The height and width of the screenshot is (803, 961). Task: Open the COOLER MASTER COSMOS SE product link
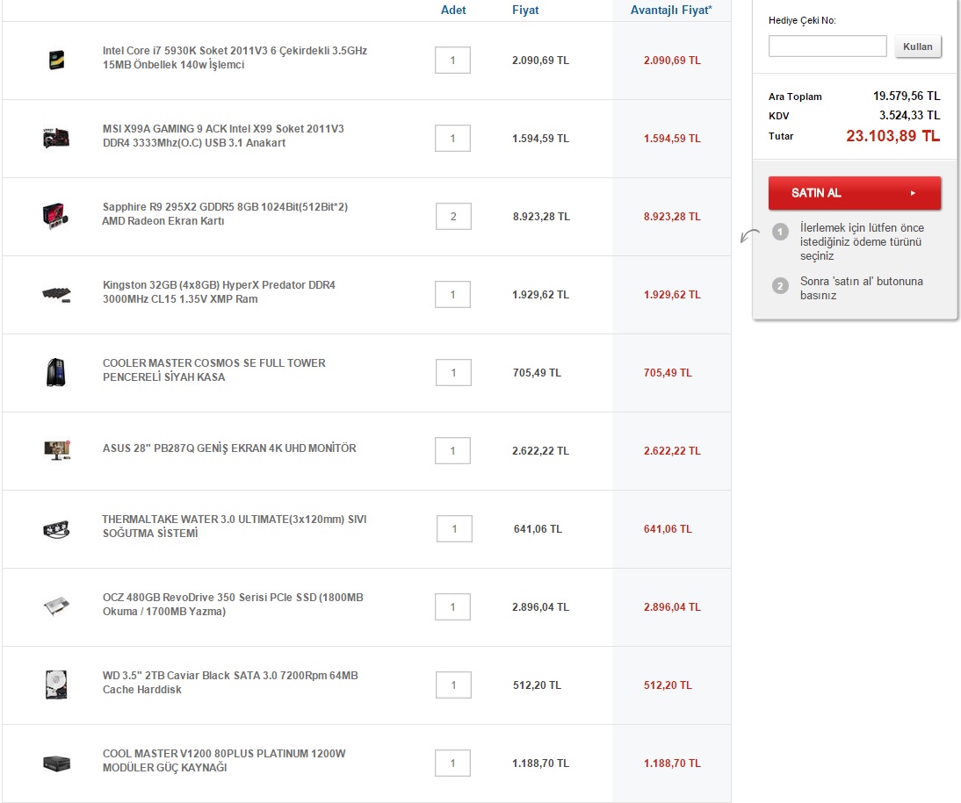click(213, 370)
